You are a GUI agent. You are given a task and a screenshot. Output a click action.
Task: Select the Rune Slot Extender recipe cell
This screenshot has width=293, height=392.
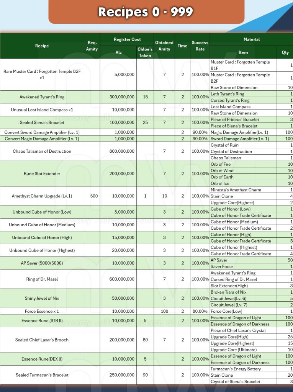coord(42,174)
